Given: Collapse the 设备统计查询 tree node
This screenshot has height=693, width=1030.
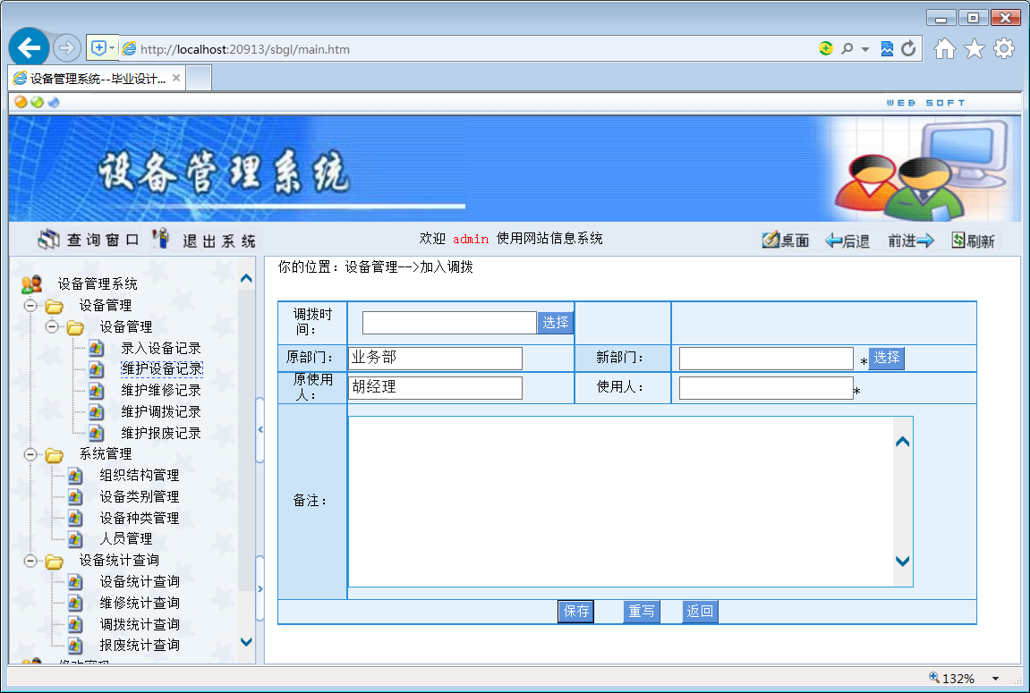Looking at the screenshot, I should click(30, 561).
